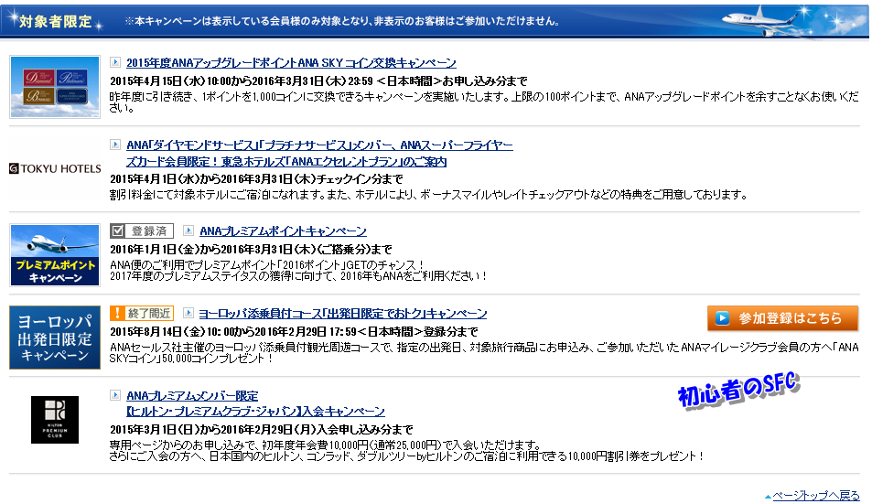
Task: Click the ページトップへ戻る link
Action: point(816,495)
